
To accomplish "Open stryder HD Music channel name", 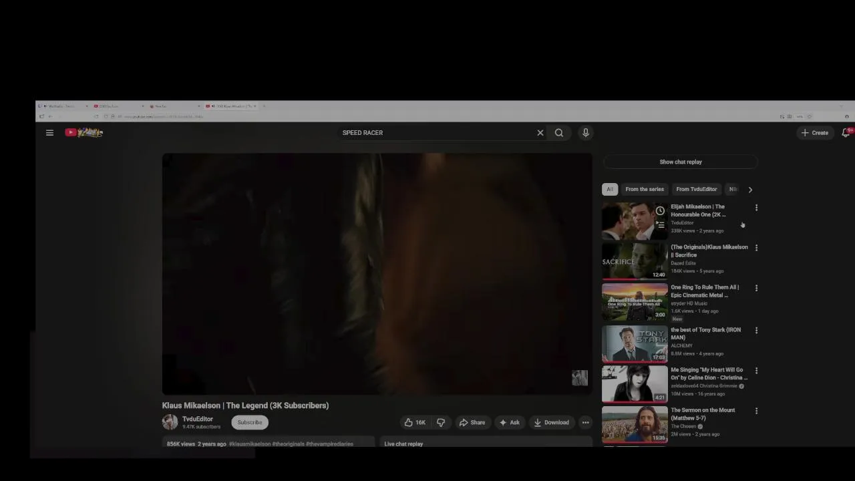I will tap(687, 303).
